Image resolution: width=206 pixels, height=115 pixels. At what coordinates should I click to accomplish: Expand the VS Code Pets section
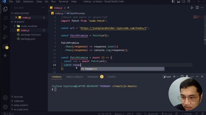pos(12,109)
